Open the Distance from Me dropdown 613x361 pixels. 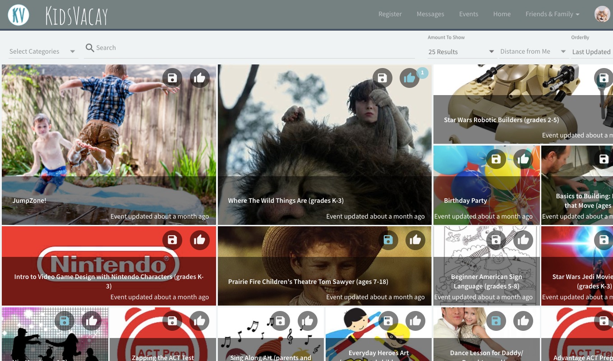coord(533,52)
